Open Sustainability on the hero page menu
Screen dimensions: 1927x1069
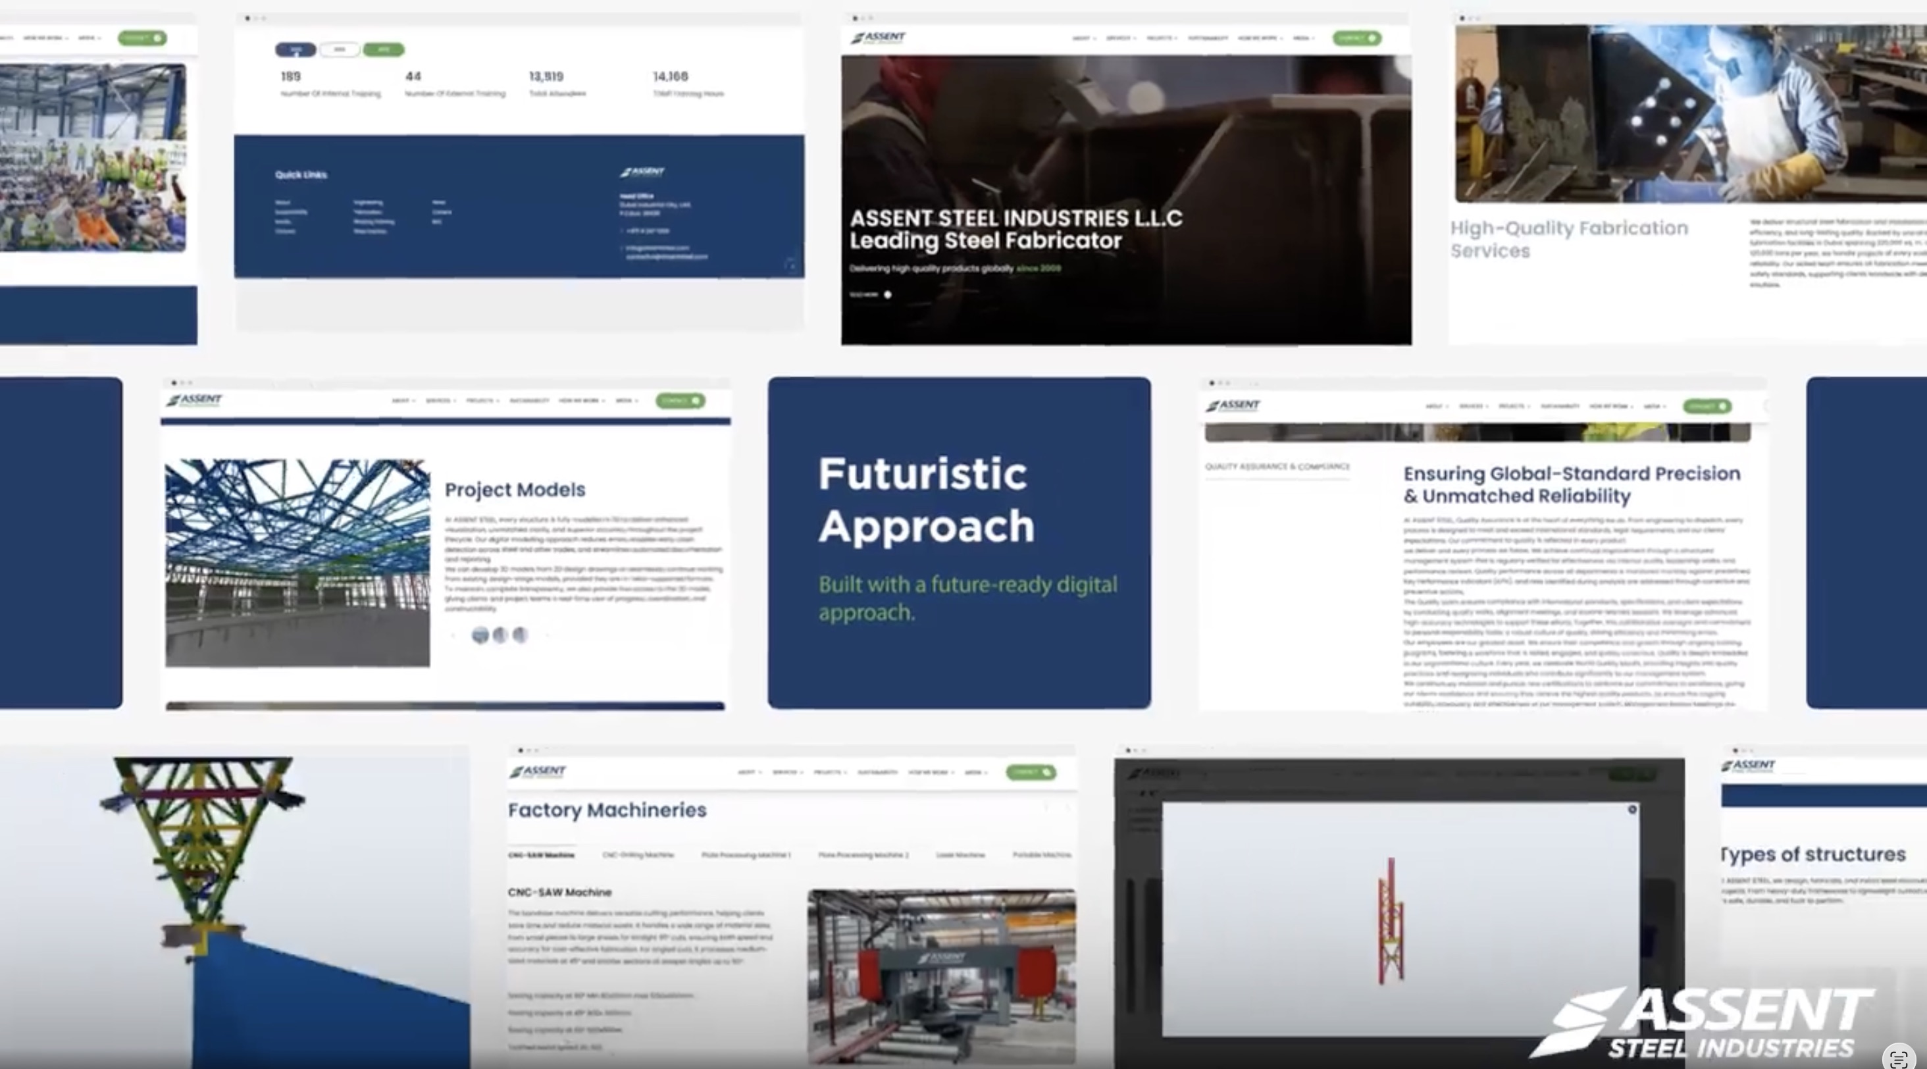[1208, 38]
